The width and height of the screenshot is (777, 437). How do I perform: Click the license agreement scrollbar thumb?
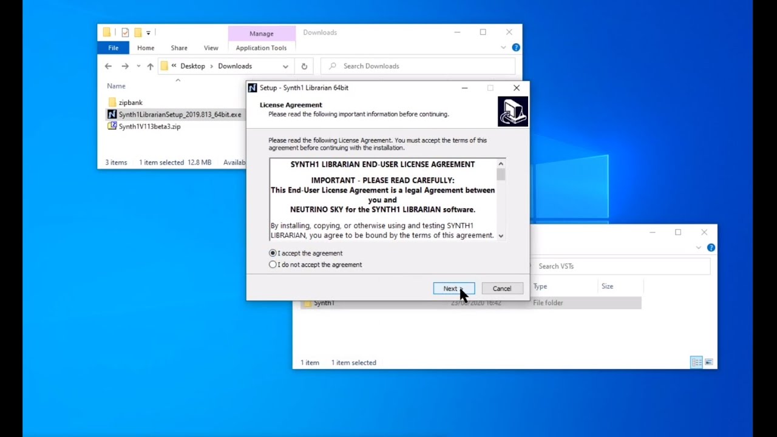coord(501,175)
